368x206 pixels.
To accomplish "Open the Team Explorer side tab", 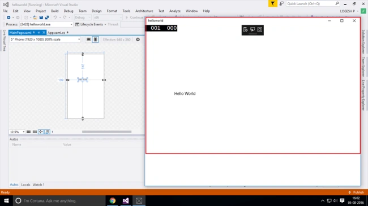I will tap(363, 67).
